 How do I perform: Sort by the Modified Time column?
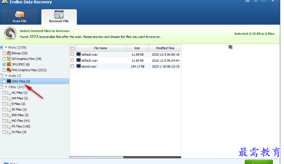[165, 48]
